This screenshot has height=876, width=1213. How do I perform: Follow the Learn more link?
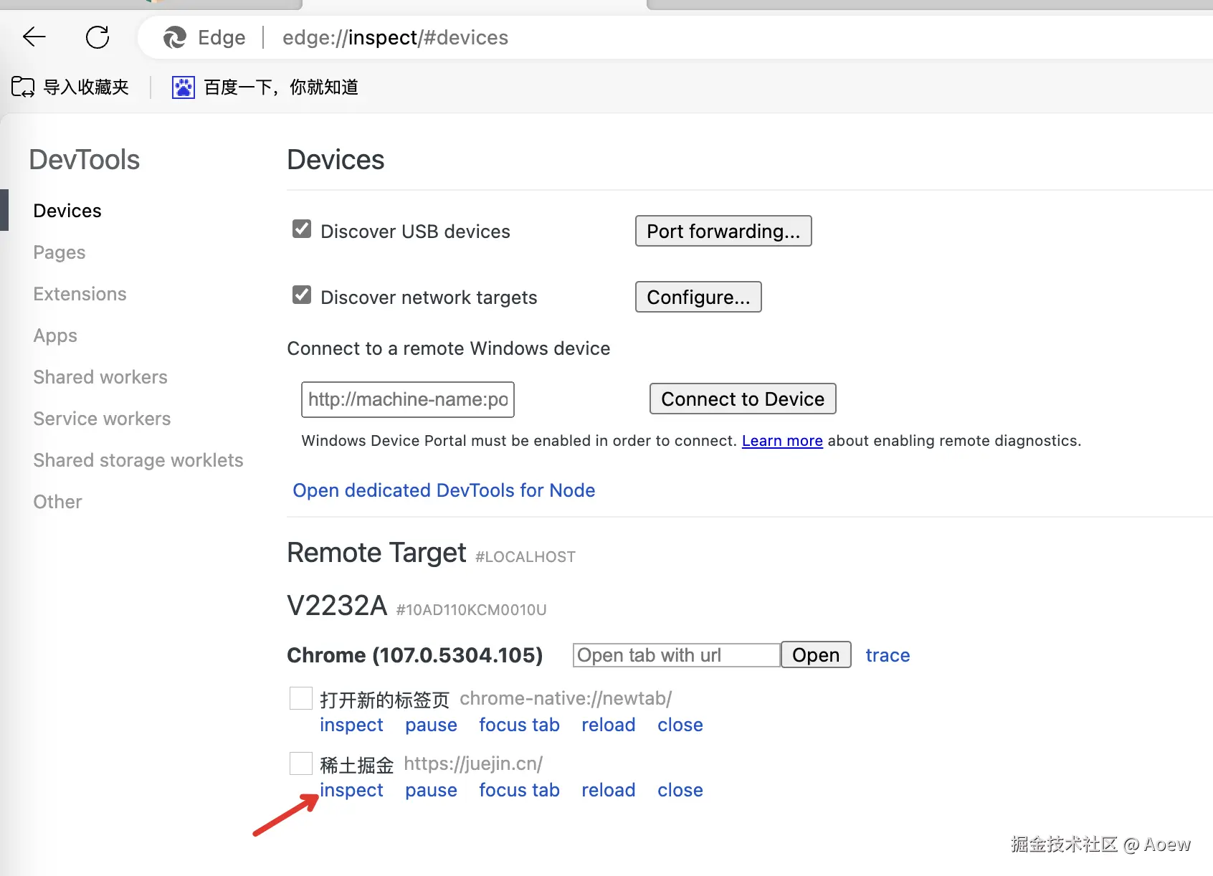(781, 441)
